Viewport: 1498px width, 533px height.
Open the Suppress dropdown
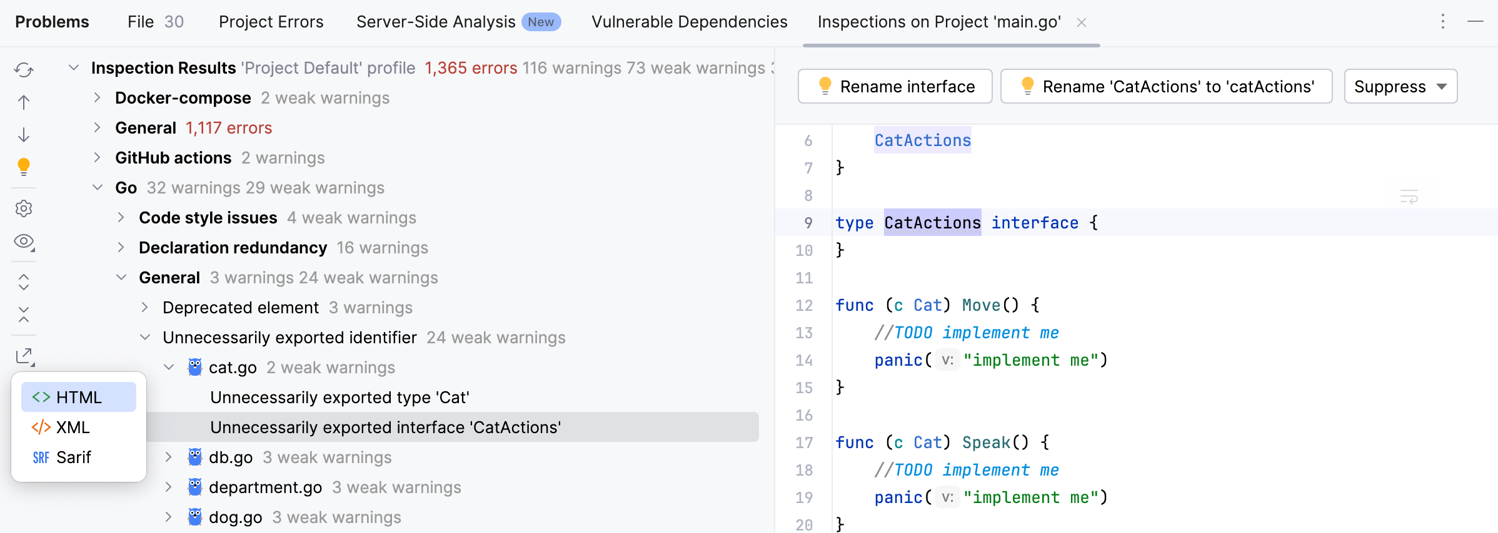pyautogui.click(x=1400, y=87)
